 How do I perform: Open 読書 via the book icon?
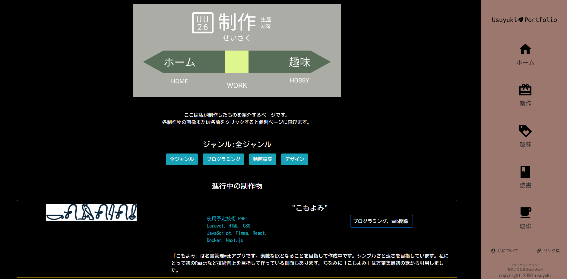(x=525, y=172)
